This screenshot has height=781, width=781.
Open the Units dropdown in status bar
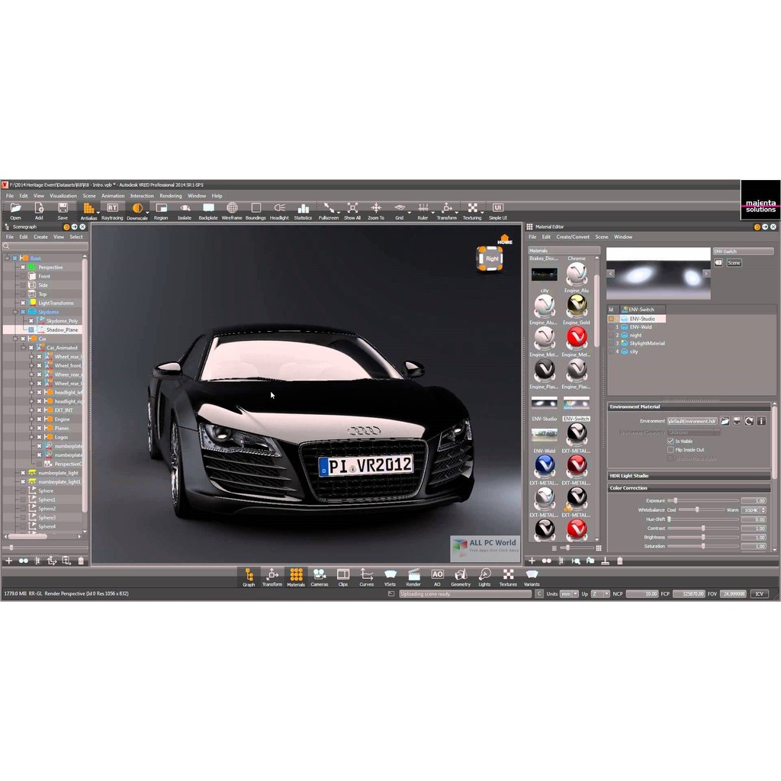tap(569, 593)
